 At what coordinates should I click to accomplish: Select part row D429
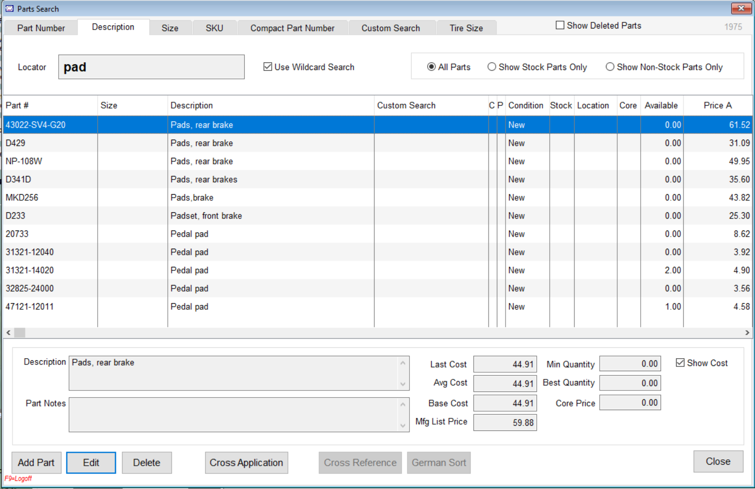(x=377, y=143)
